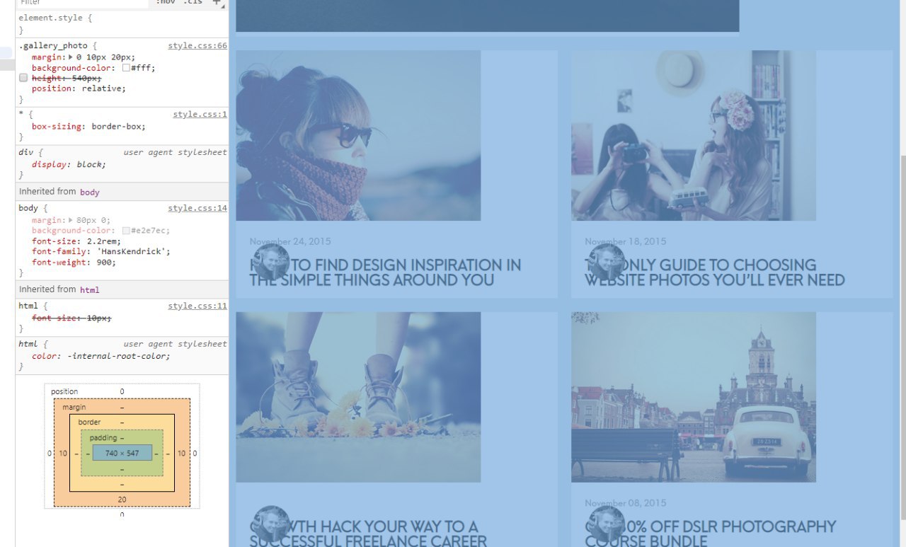Select the display: block user agent declaration

tap(69, 165)
